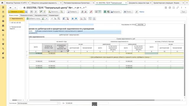Click the copy-rows icon next to Добавить строку
The image size is (189, 106).
(43, 19)
